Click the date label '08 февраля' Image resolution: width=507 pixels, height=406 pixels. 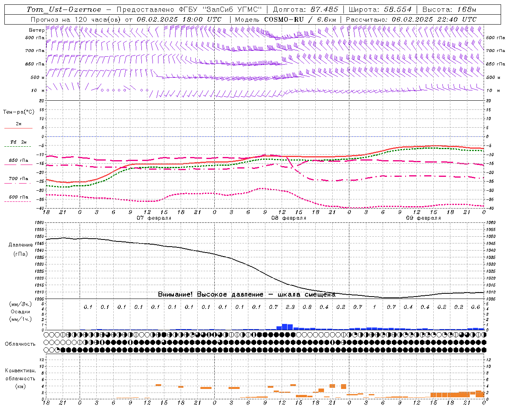[289, 218]
